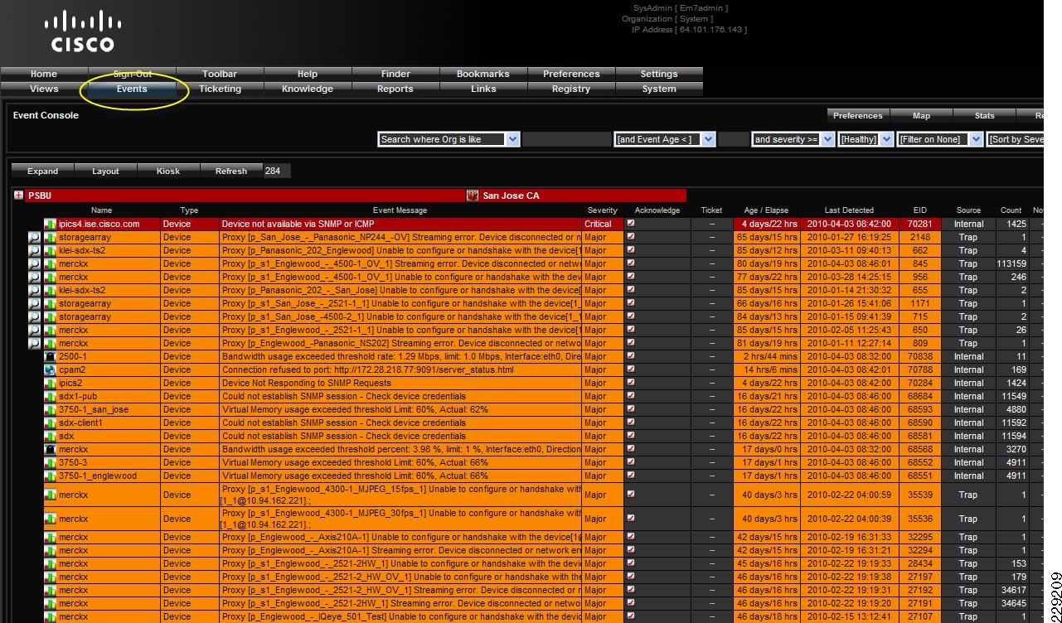Focus the Org search text field
This screenshot has width=1062, height=623.
(567, 139)
